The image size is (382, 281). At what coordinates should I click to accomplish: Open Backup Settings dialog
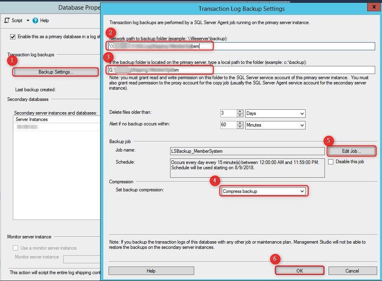pos(55,72)
